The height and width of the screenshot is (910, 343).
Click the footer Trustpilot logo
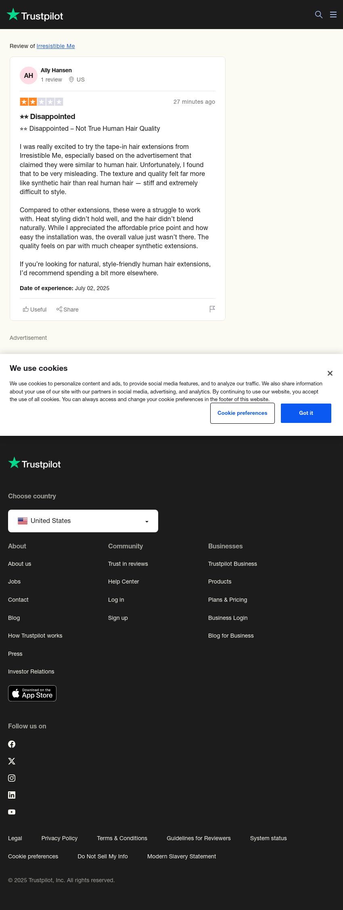34,463
